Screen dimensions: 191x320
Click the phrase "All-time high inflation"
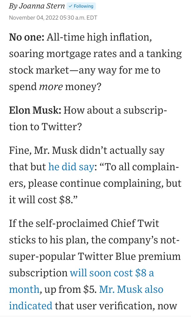coord(100,38)
